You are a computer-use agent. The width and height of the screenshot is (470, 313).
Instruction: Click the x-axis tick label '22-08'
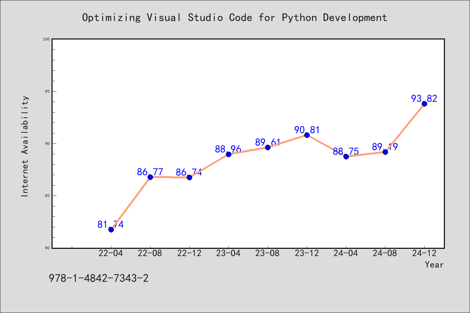click(x=150, y=253)
